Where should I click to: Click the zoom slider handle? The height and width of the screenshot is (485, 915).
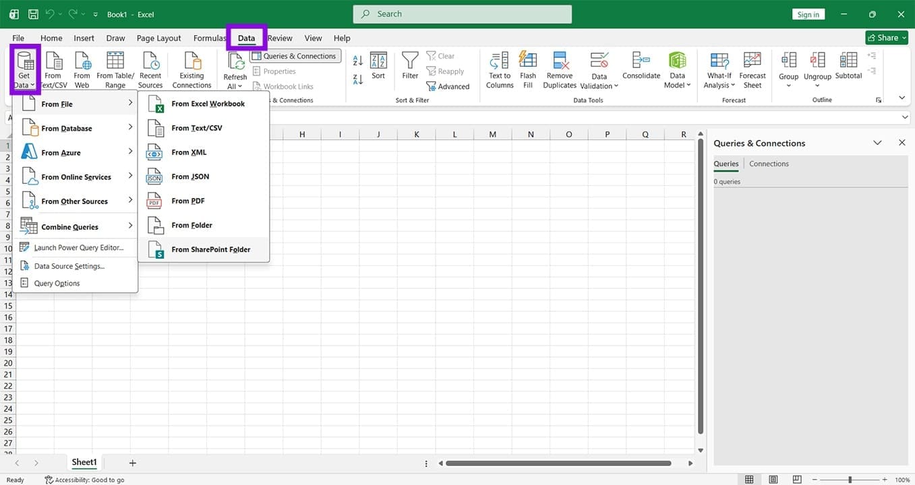(850, 480)
